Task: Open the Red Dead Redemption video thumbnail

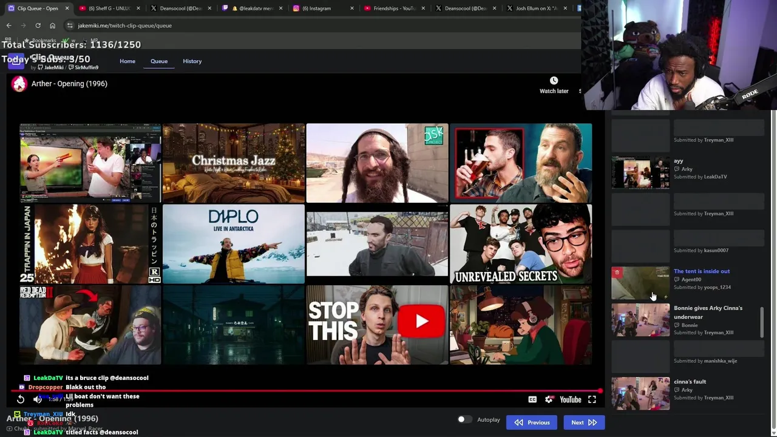Action: (90, 325)
